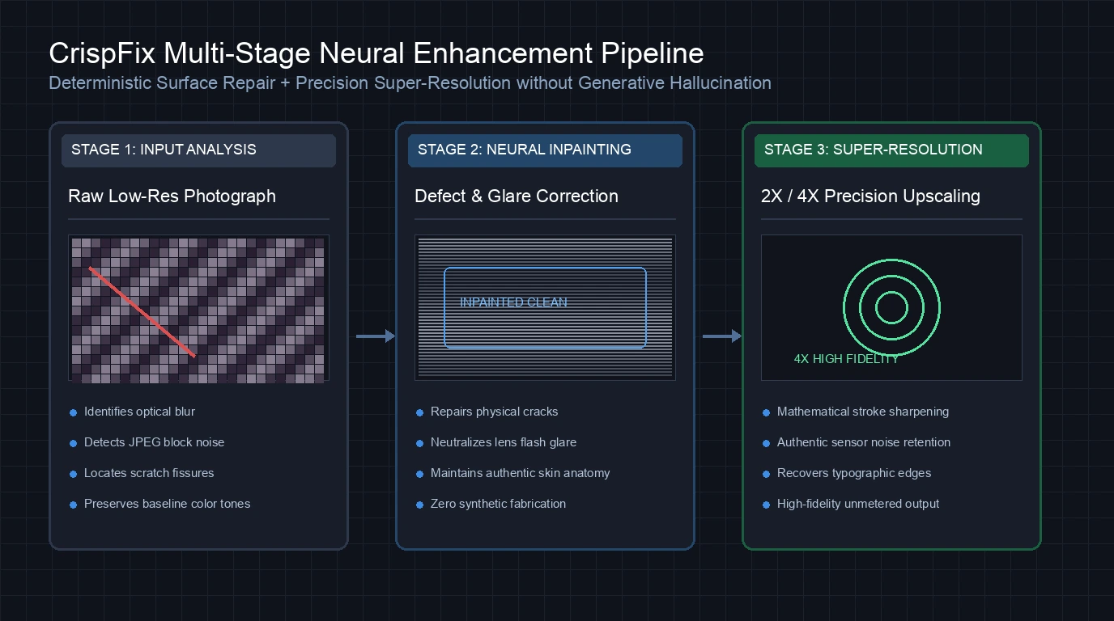The image size is (1114, 621).
Task: Click the bullet dot beside Repairs physical cracks
Action: tap(419, 412)
